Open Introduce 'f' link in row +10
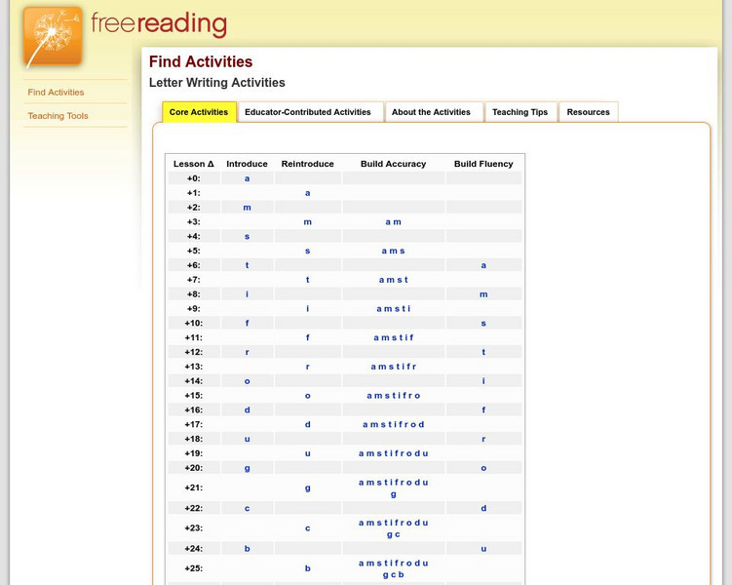 (x=247, y=323)
